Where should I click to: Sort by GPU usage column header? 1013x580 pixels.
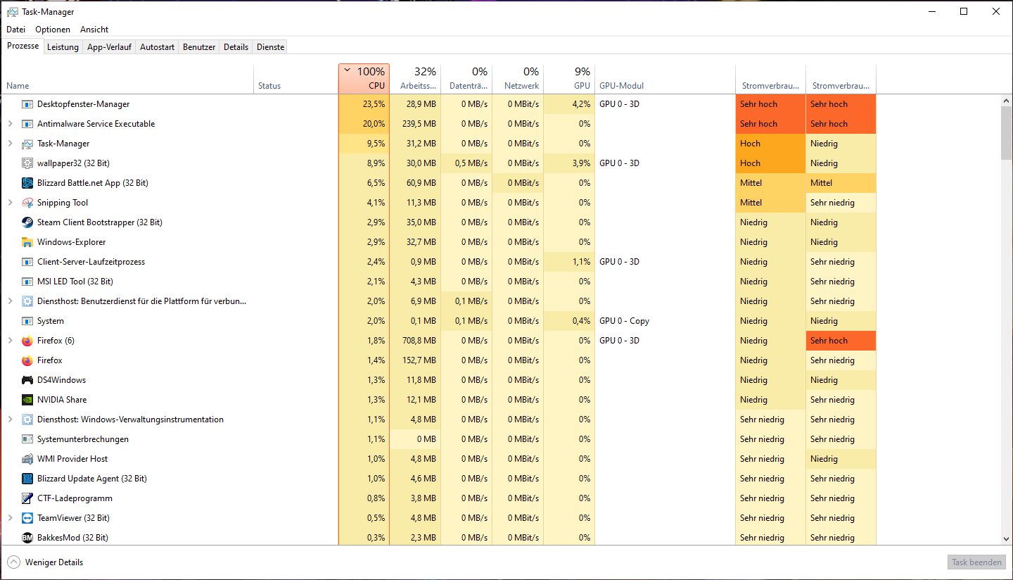(x=569, y=79)
